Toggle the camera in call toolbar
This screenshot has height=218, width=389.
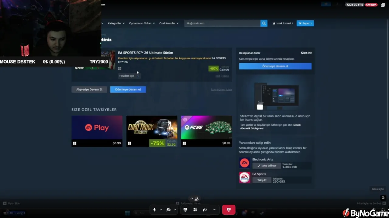point(168,210)
